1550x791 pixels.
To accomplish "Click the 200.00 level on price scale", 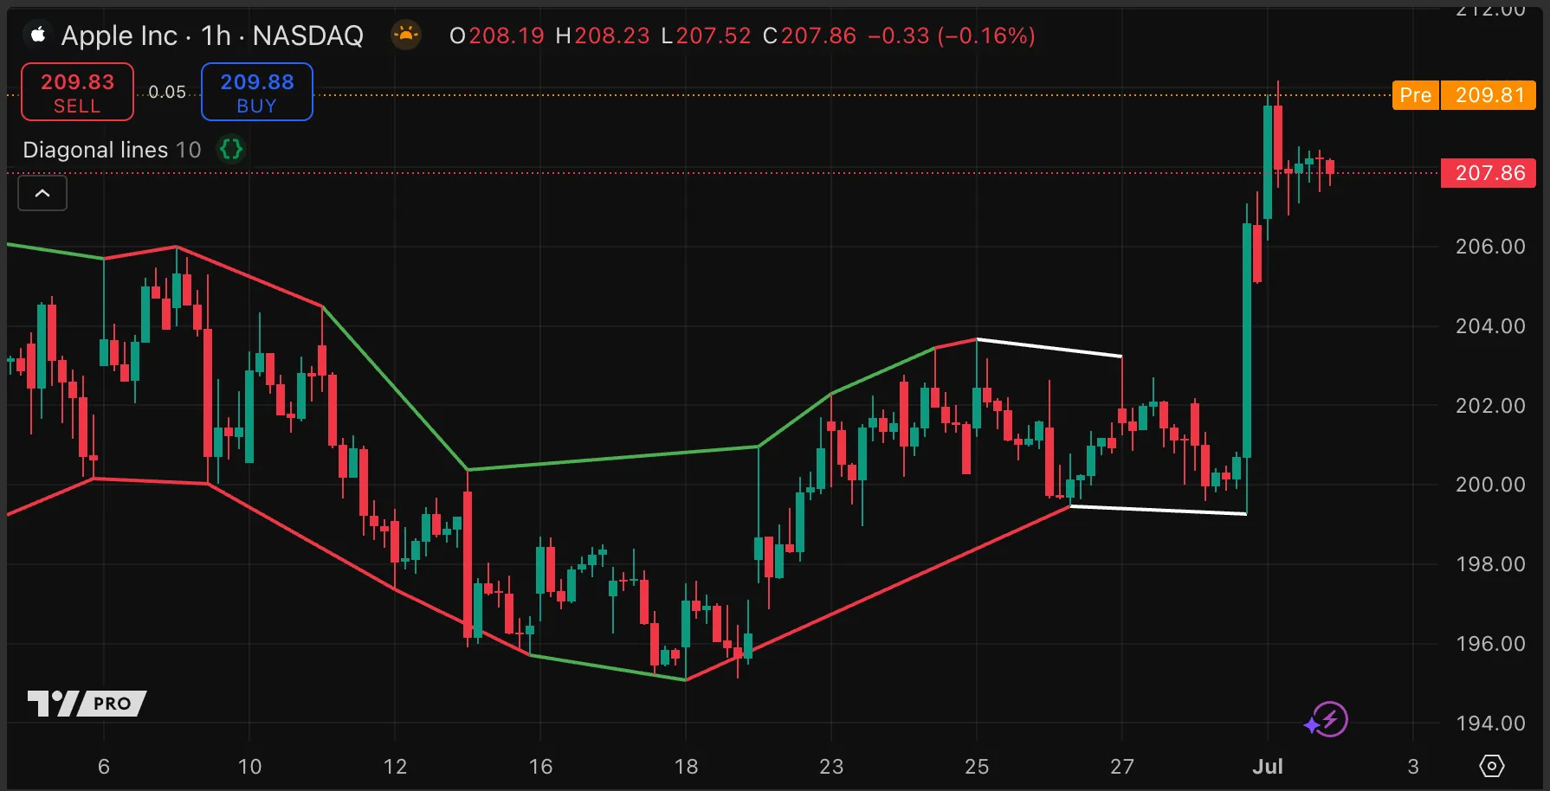I will point(1489,485).
